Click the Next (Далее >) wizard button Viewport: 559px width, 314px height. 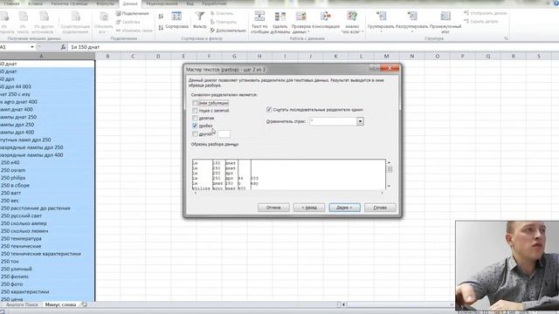344,208
